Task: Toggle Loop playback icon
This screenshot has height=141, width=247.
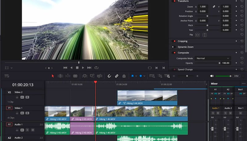Action: [x=96, y=68]
